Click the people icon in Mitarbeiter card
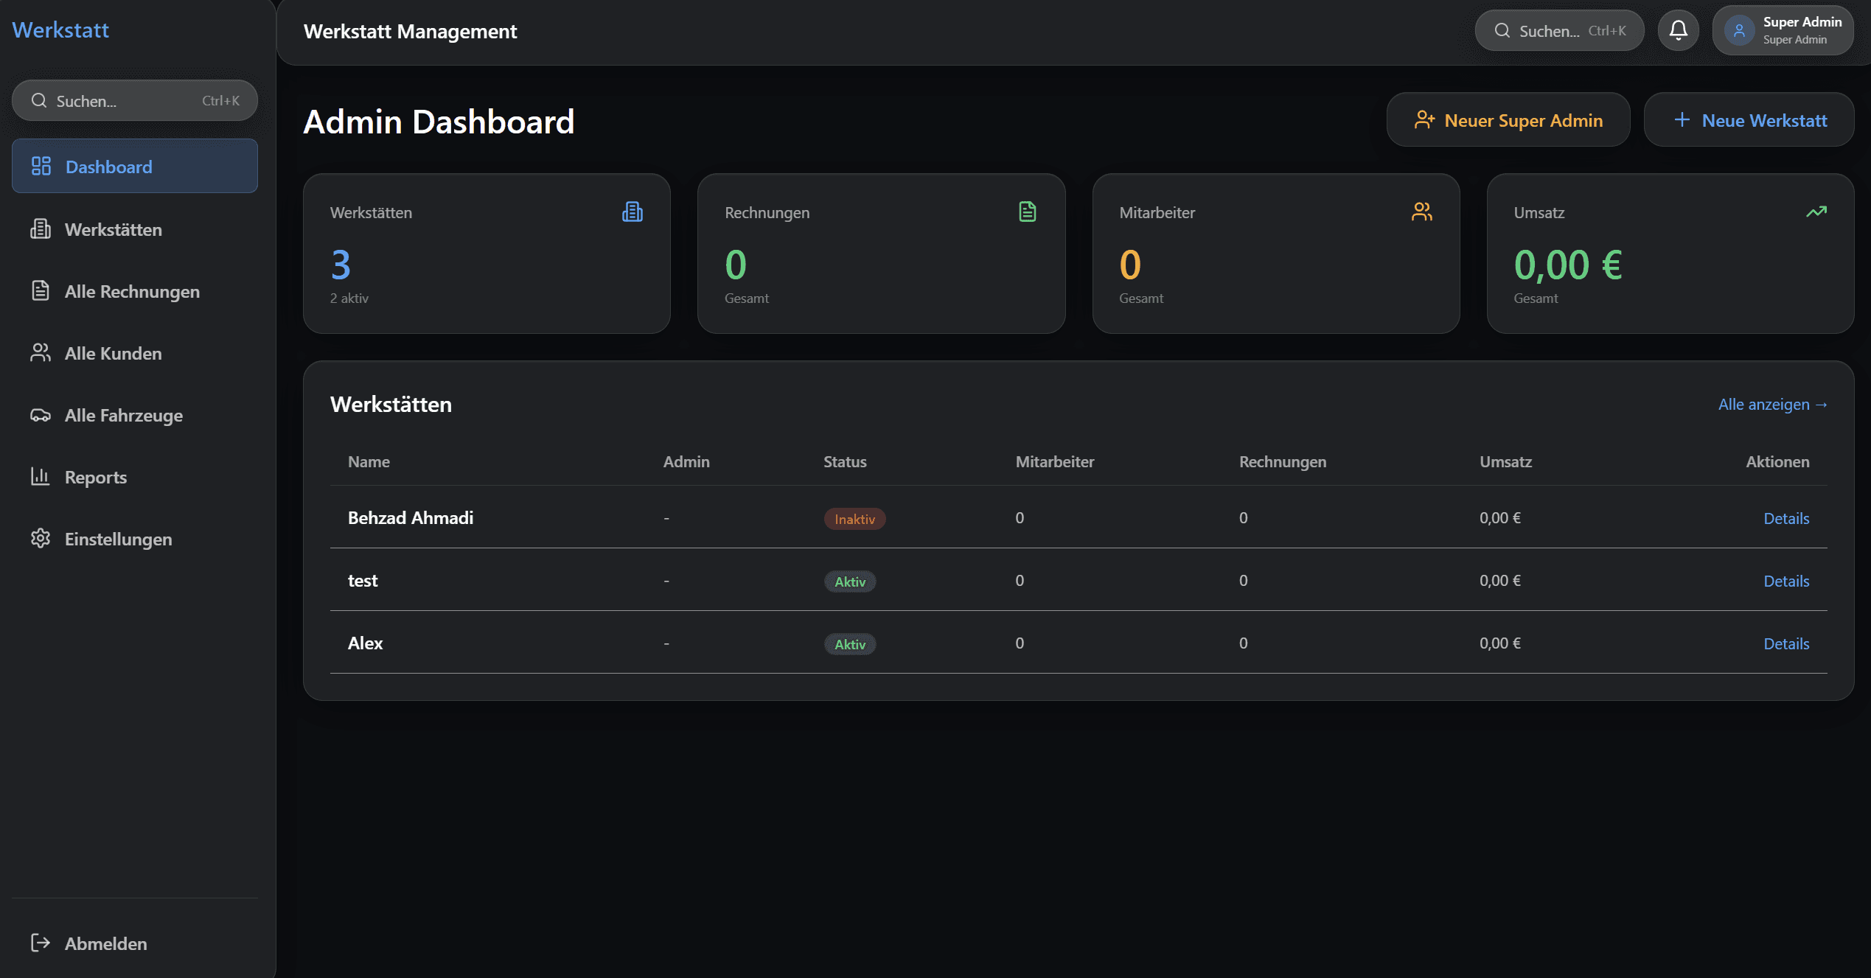The image size is (1871, 978). tap(1421, 212)
